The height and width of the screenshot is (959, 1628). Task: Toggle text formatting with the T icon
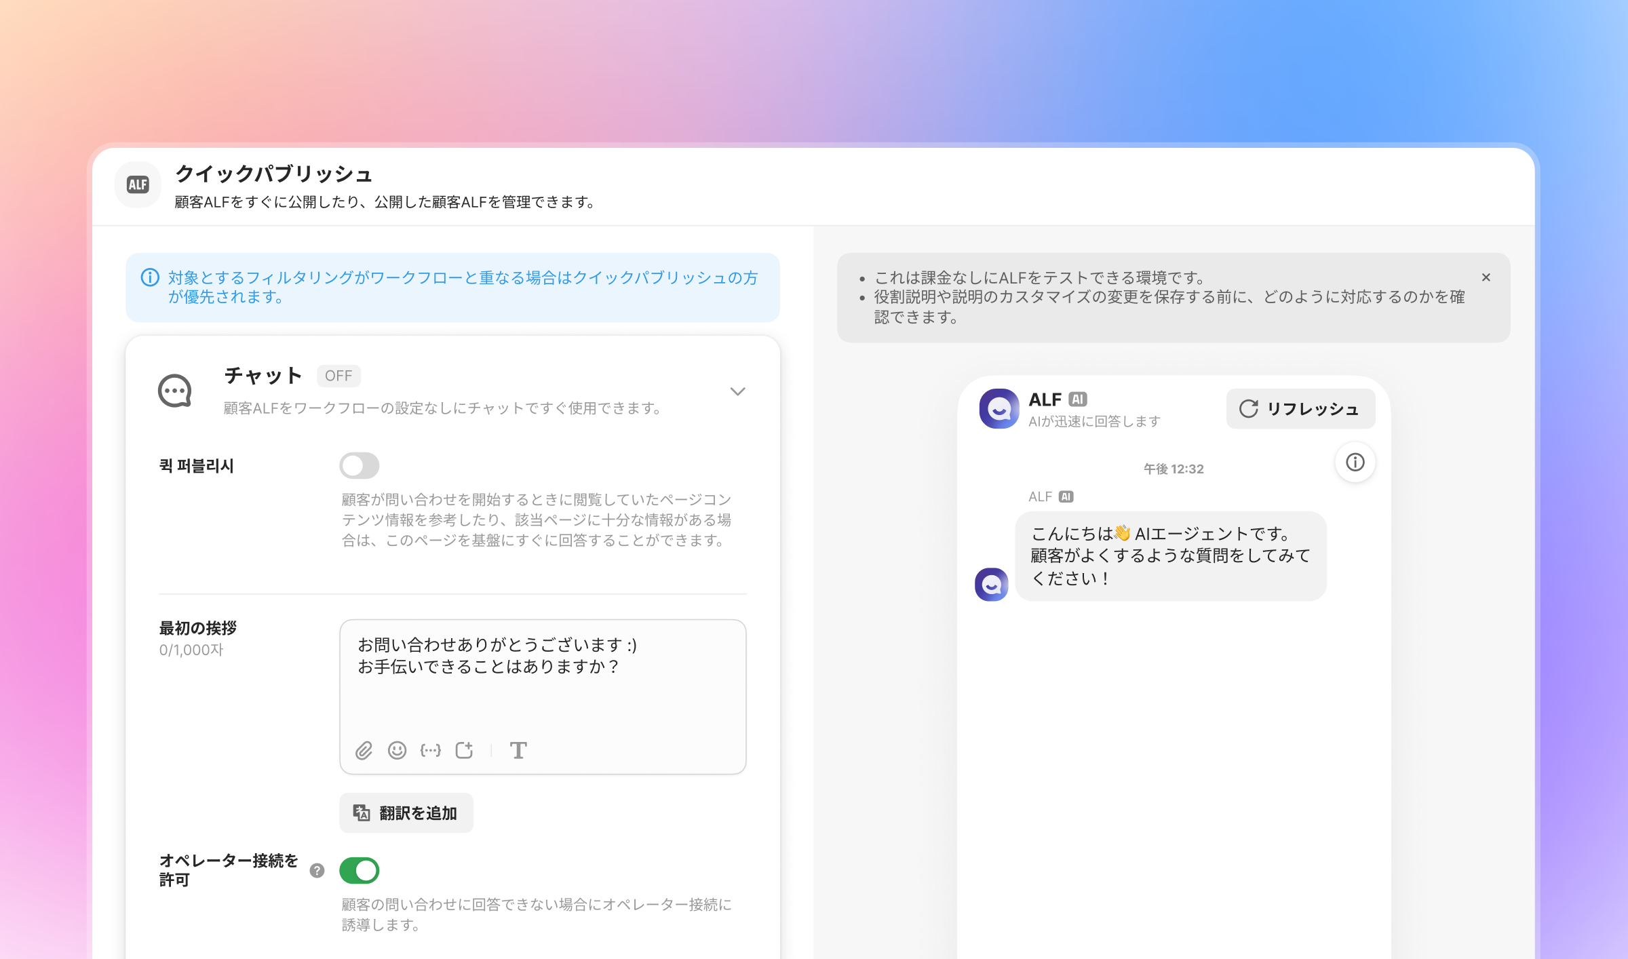pos(518,750)
